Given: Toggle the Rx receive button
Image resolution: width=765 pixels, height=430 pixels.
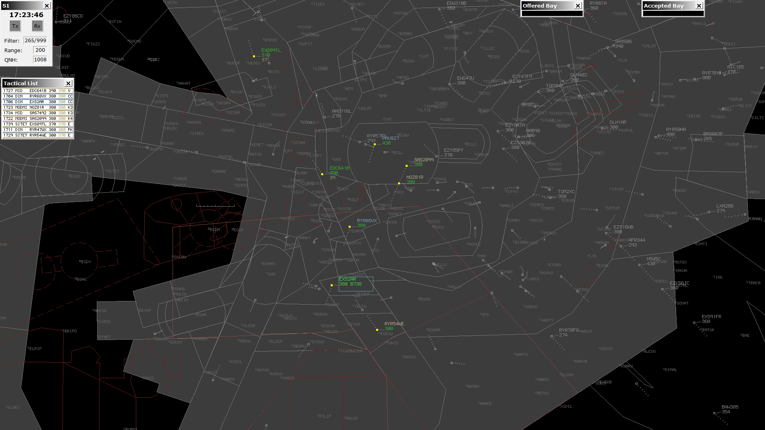Looking at the screenshot, I should click(37, 26).
